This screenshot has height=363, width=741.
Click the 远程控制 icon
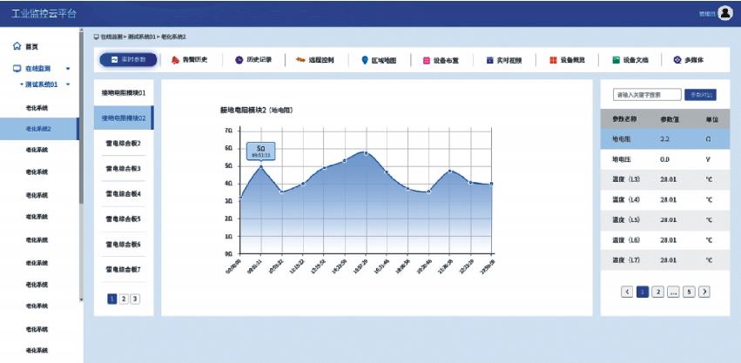tap(300, 60)
